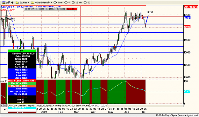Click the Open 13873 row
The image size is (199, 117).
point(22,70)
